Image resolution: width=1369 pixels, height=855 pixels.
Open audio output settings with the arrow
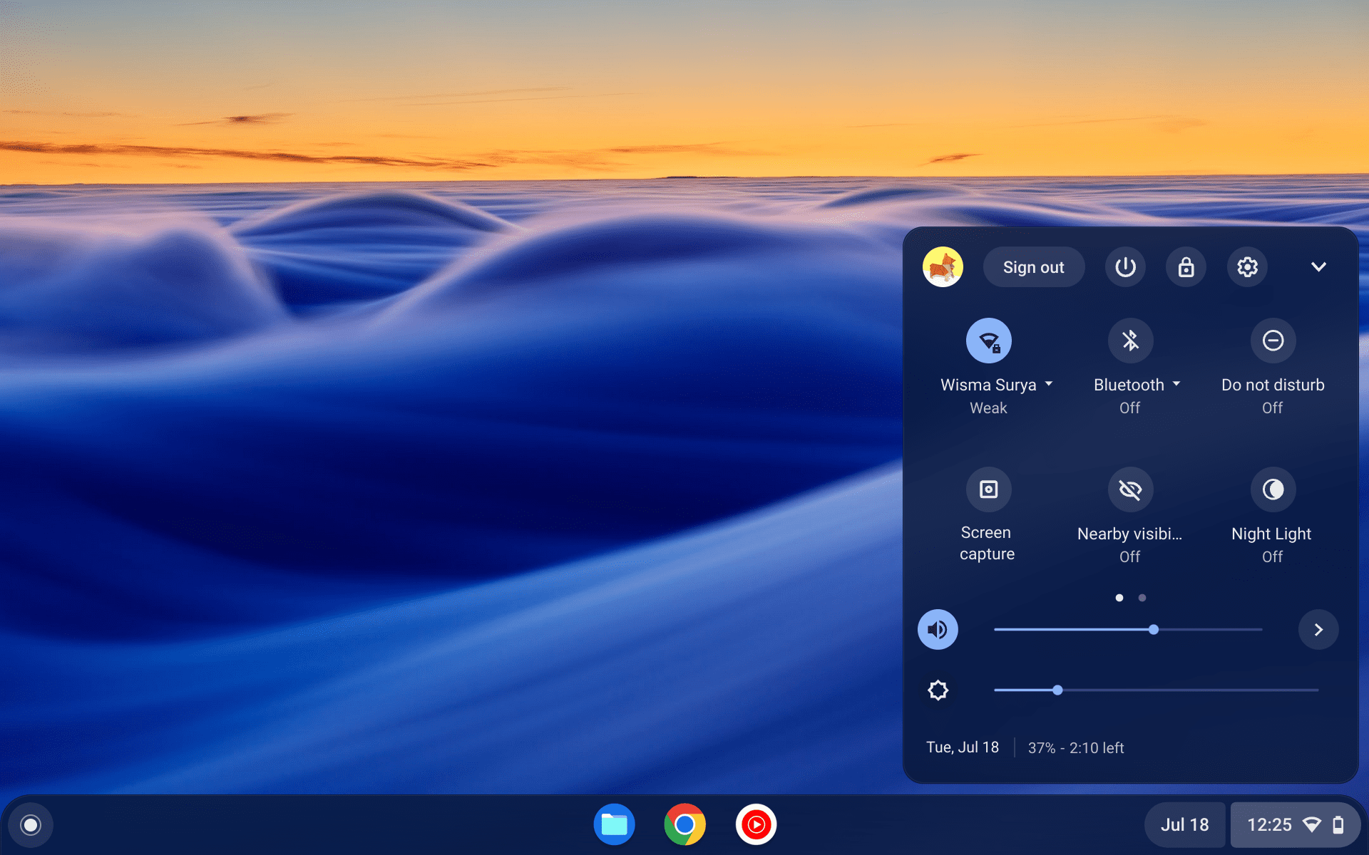click(1318, 629)
